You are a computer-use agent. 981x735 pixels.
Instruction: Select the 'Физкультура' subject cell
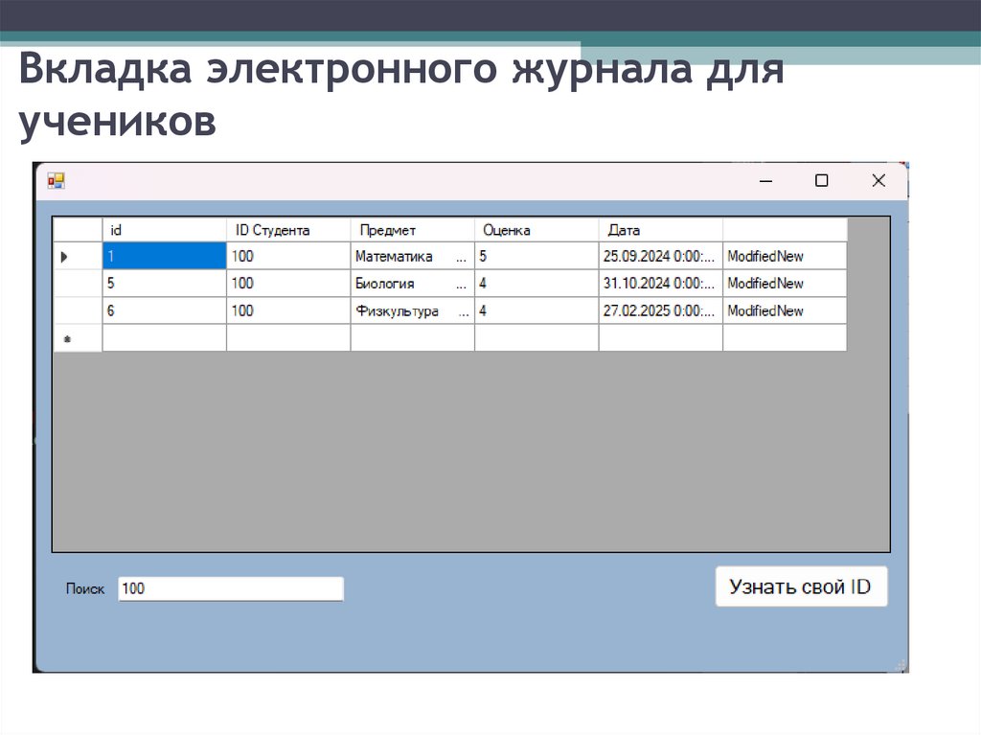[x=412, y=310]
